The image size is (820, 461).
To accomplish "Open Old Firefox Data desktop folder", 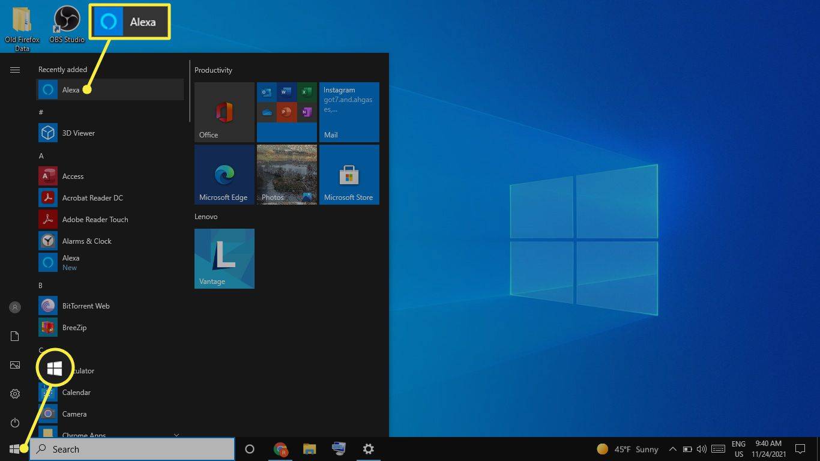I will coord(22,29).
